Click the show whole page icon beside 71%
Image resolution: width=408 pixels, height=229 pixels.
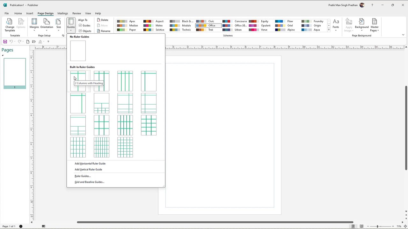405,226
